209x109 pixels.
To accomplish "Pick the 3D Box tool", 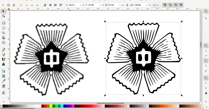I will pyautogui.click(x=4, y=38).
